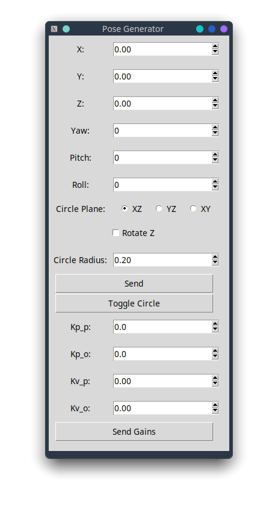
Task: Decrease Y value with down arrow
Action: tap(215, 79)
